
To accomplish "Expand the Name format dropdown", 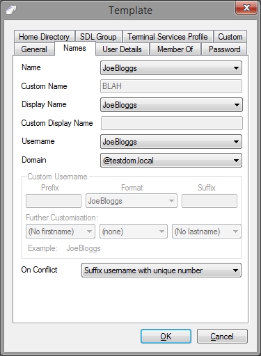I will 171,68.
